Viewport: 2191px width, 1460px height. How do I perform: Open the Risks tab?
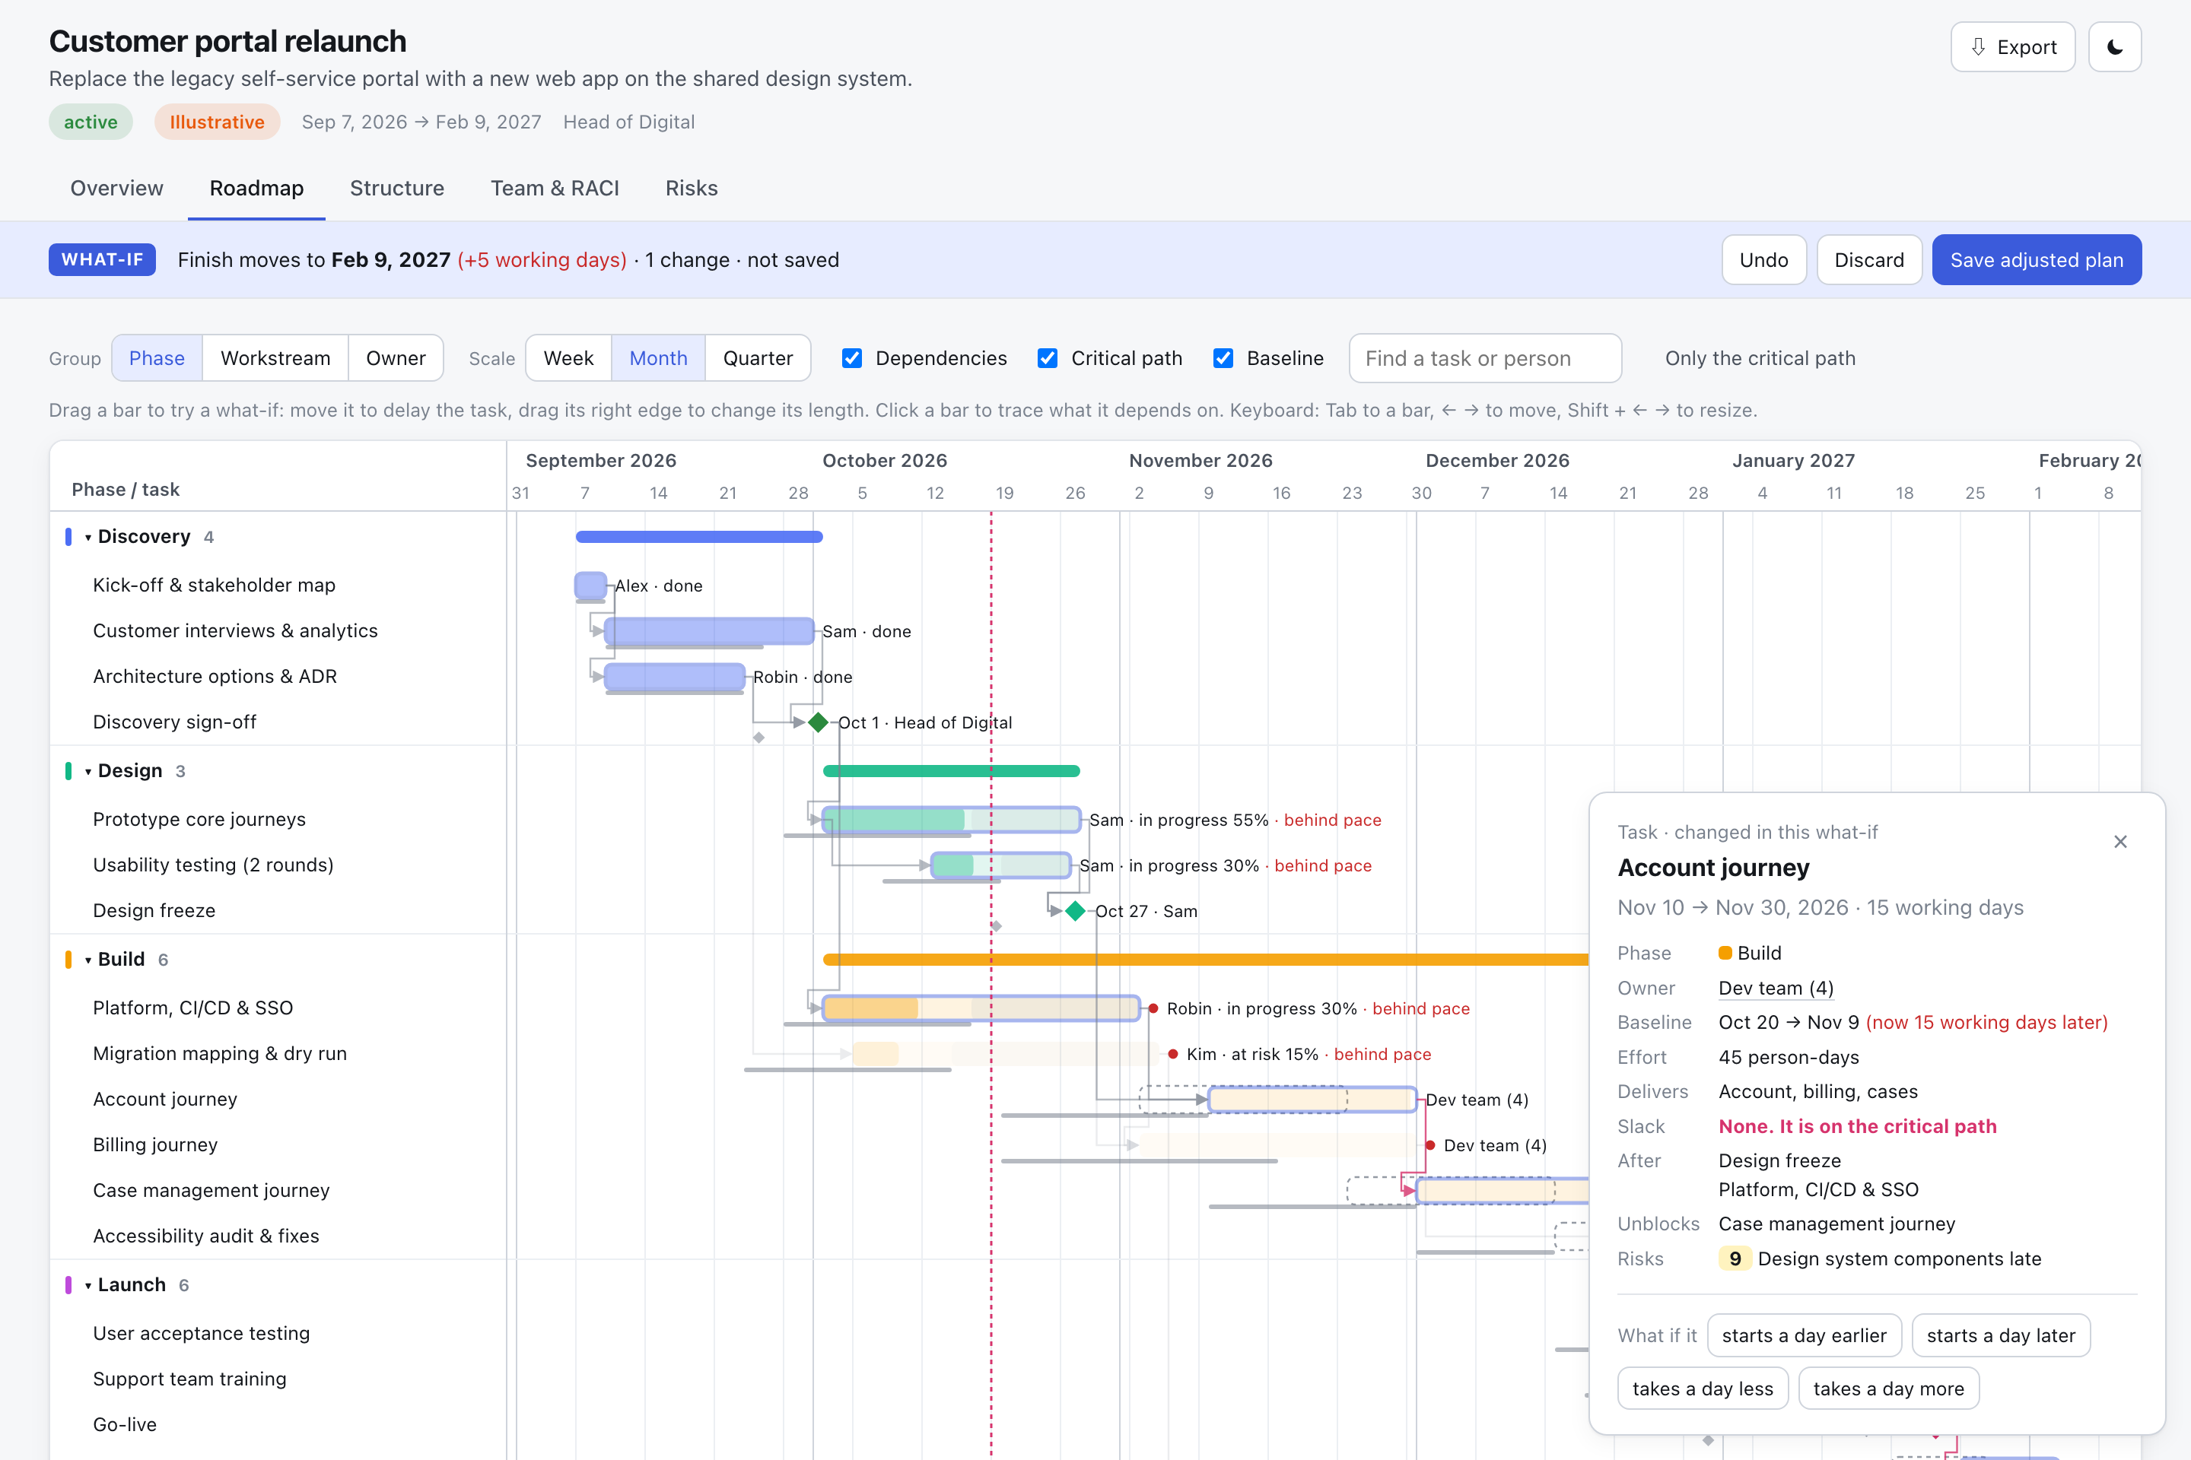point(692,188)
